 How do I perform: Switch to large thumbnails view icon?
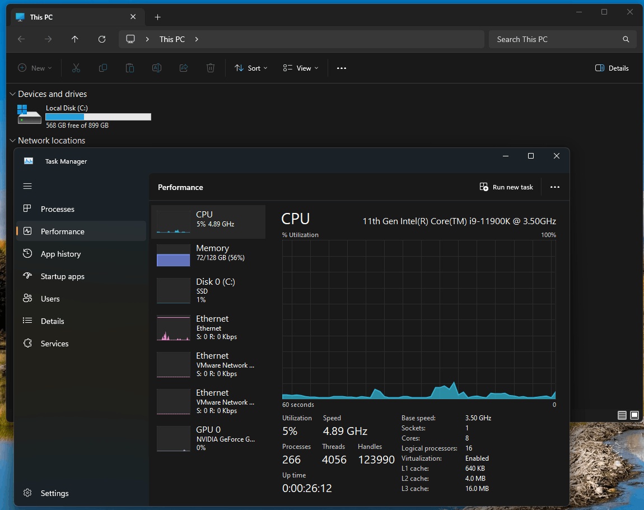point(634,415)
